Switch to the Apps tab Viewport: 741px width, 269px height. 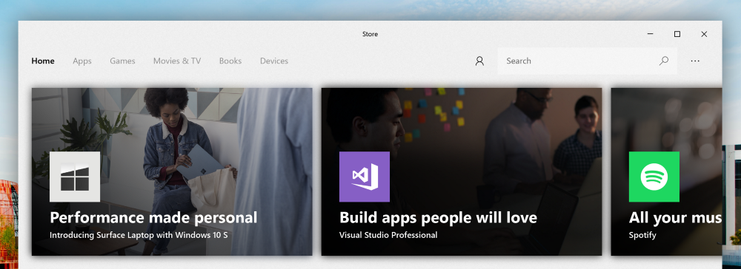(82, 61)
